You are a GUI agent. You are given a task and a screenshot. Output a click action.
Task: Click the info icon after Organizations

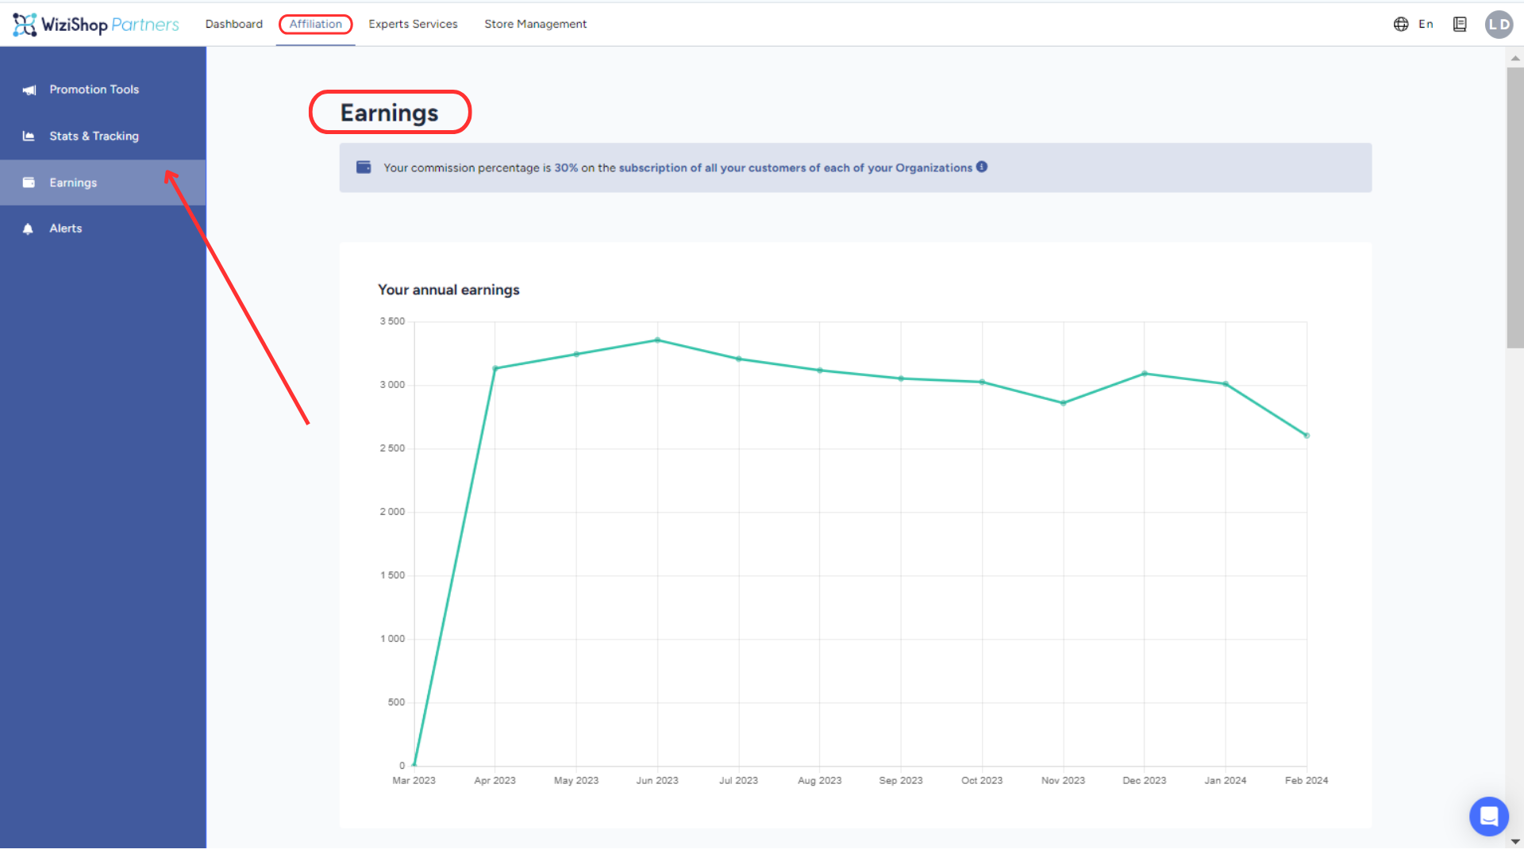point(982,167)
